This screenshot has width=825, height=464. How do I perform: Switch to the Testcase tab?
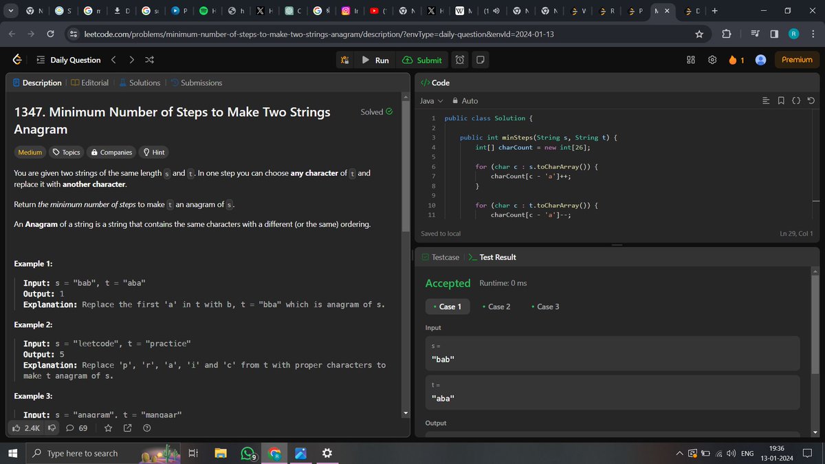[x=440, y=257]
